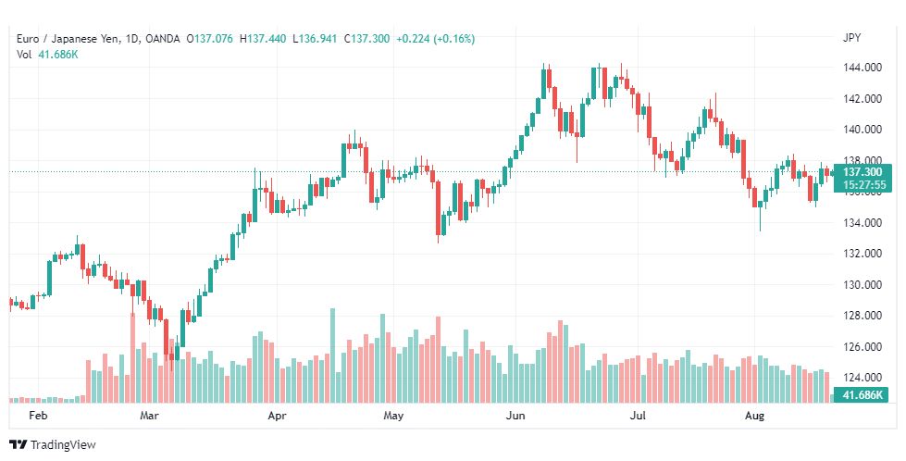Open the TradingView brand link

(x=53, y=445)
